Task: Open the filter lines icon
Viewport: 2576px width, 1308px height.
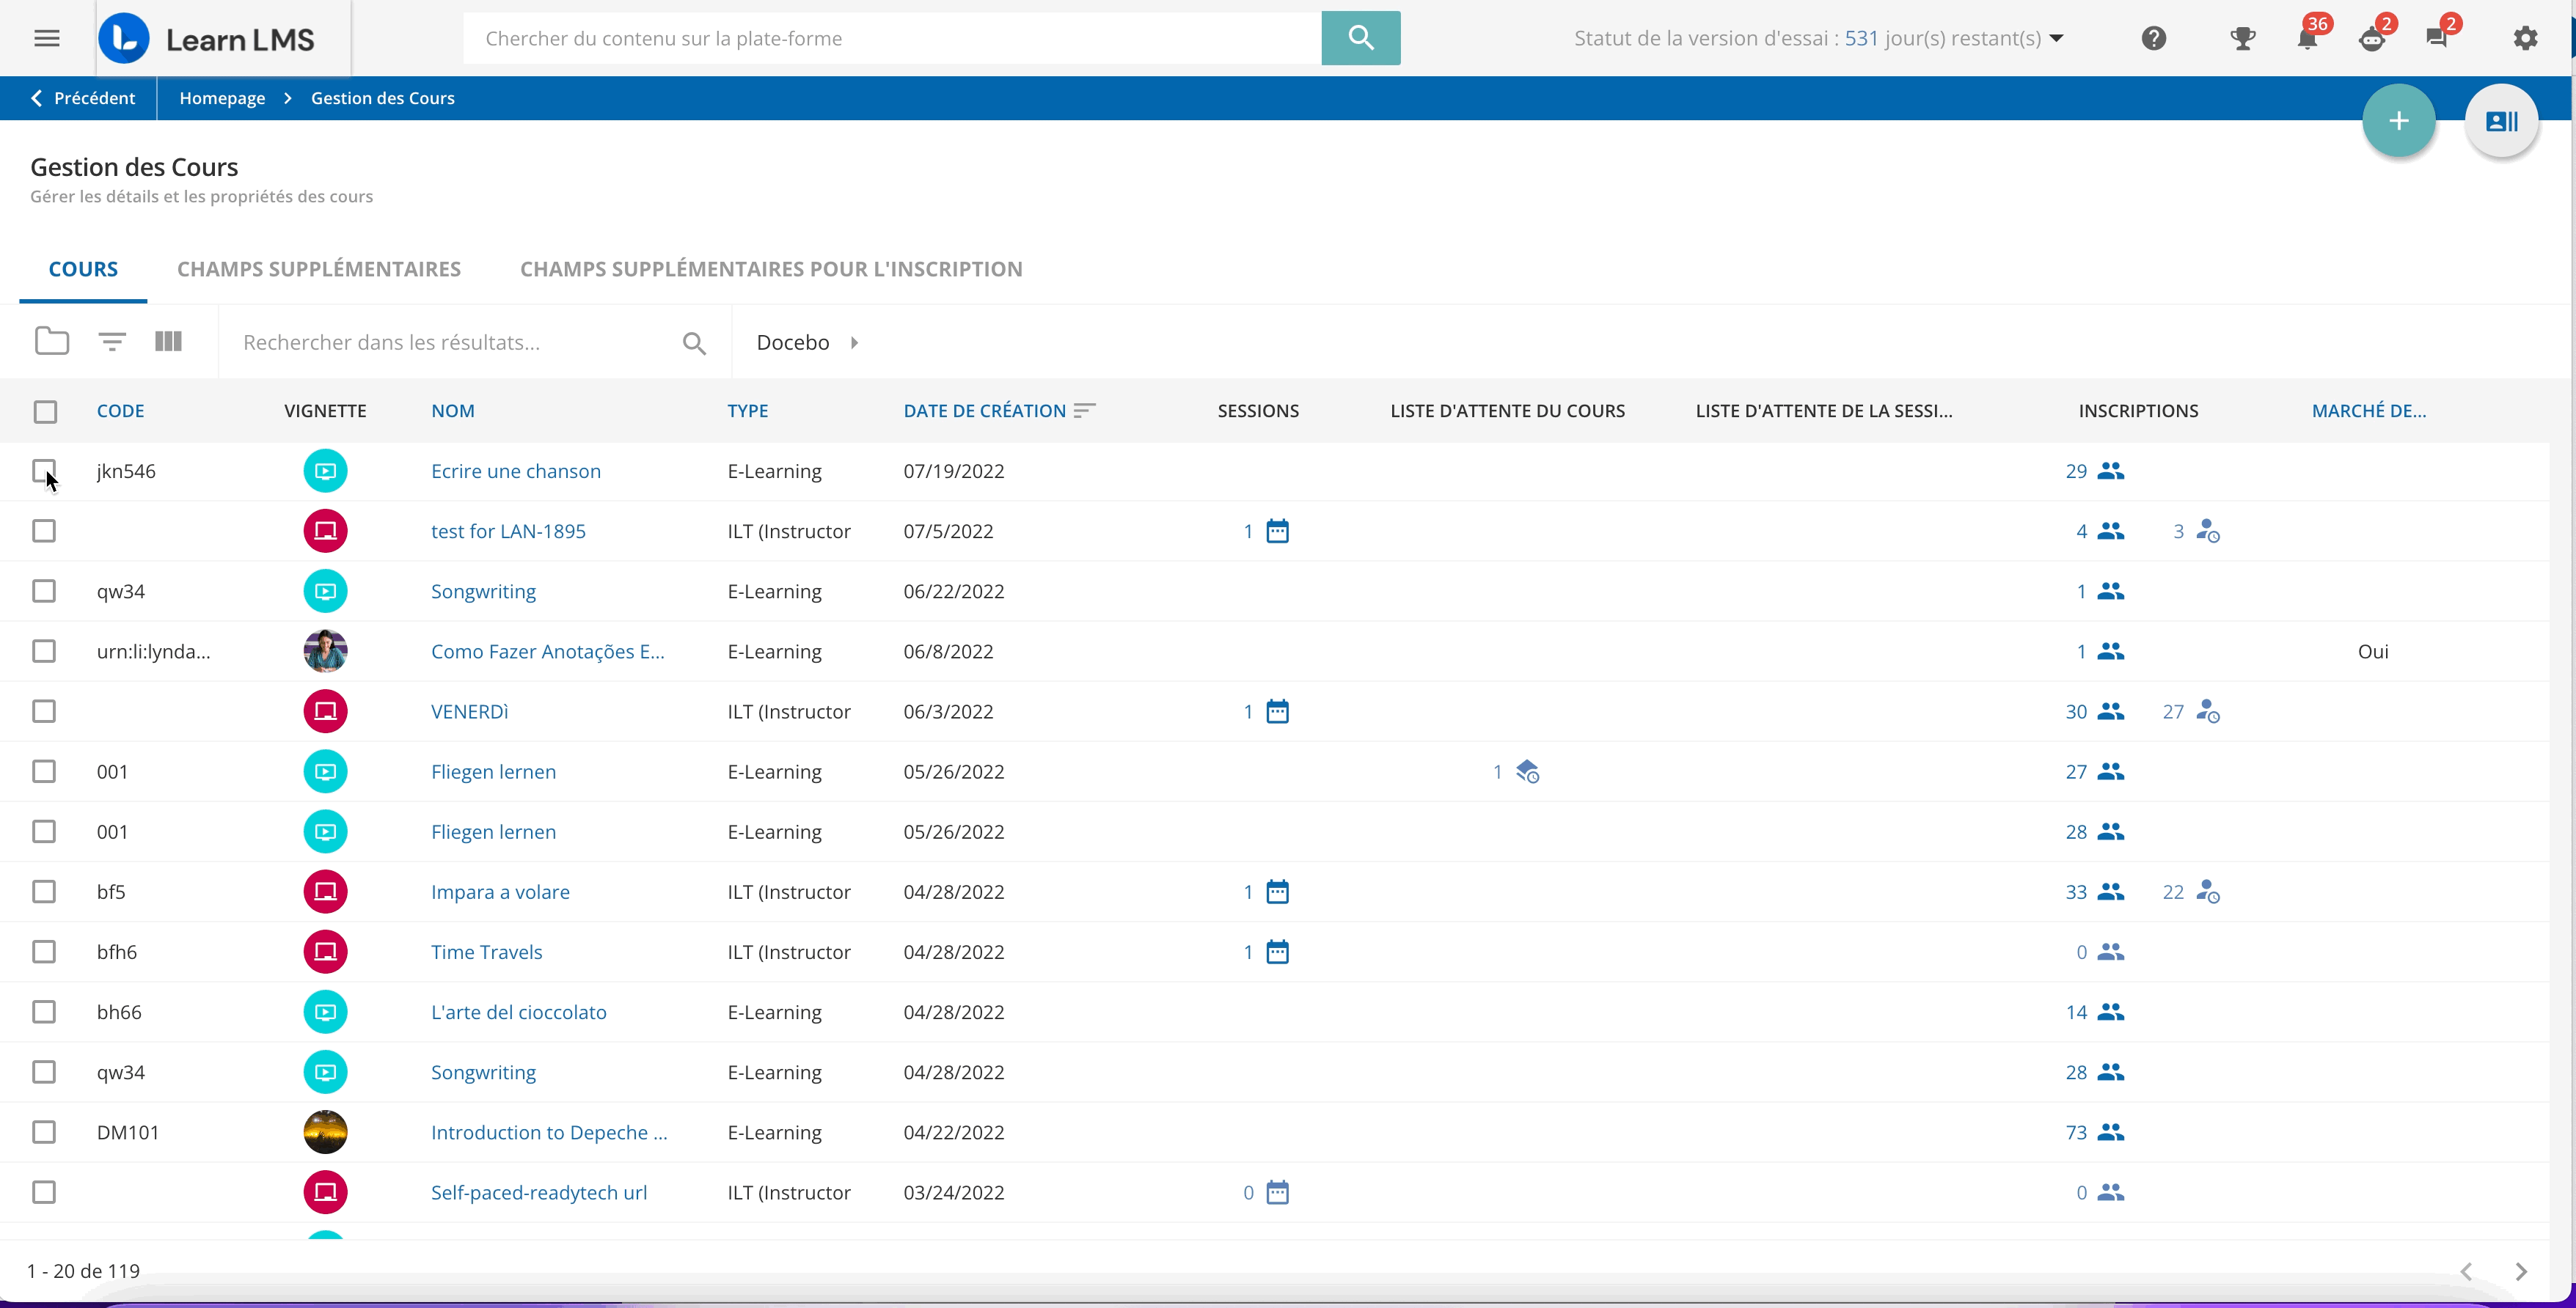Action: [112, 342]
